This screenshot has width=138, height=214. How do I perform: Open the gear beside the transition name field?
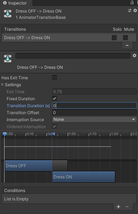coord(135,56)
